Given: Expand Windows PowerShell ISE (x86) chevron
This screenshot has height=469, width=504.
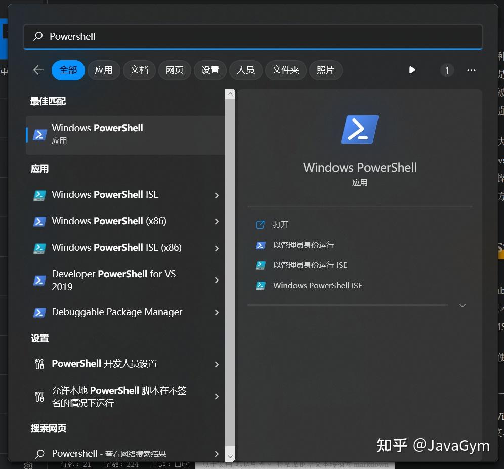Looking at the screenshot, I should point(217,248).
